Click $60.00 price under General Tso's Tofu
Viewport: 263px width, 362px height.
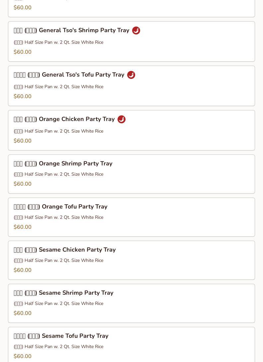pos(23,96)
